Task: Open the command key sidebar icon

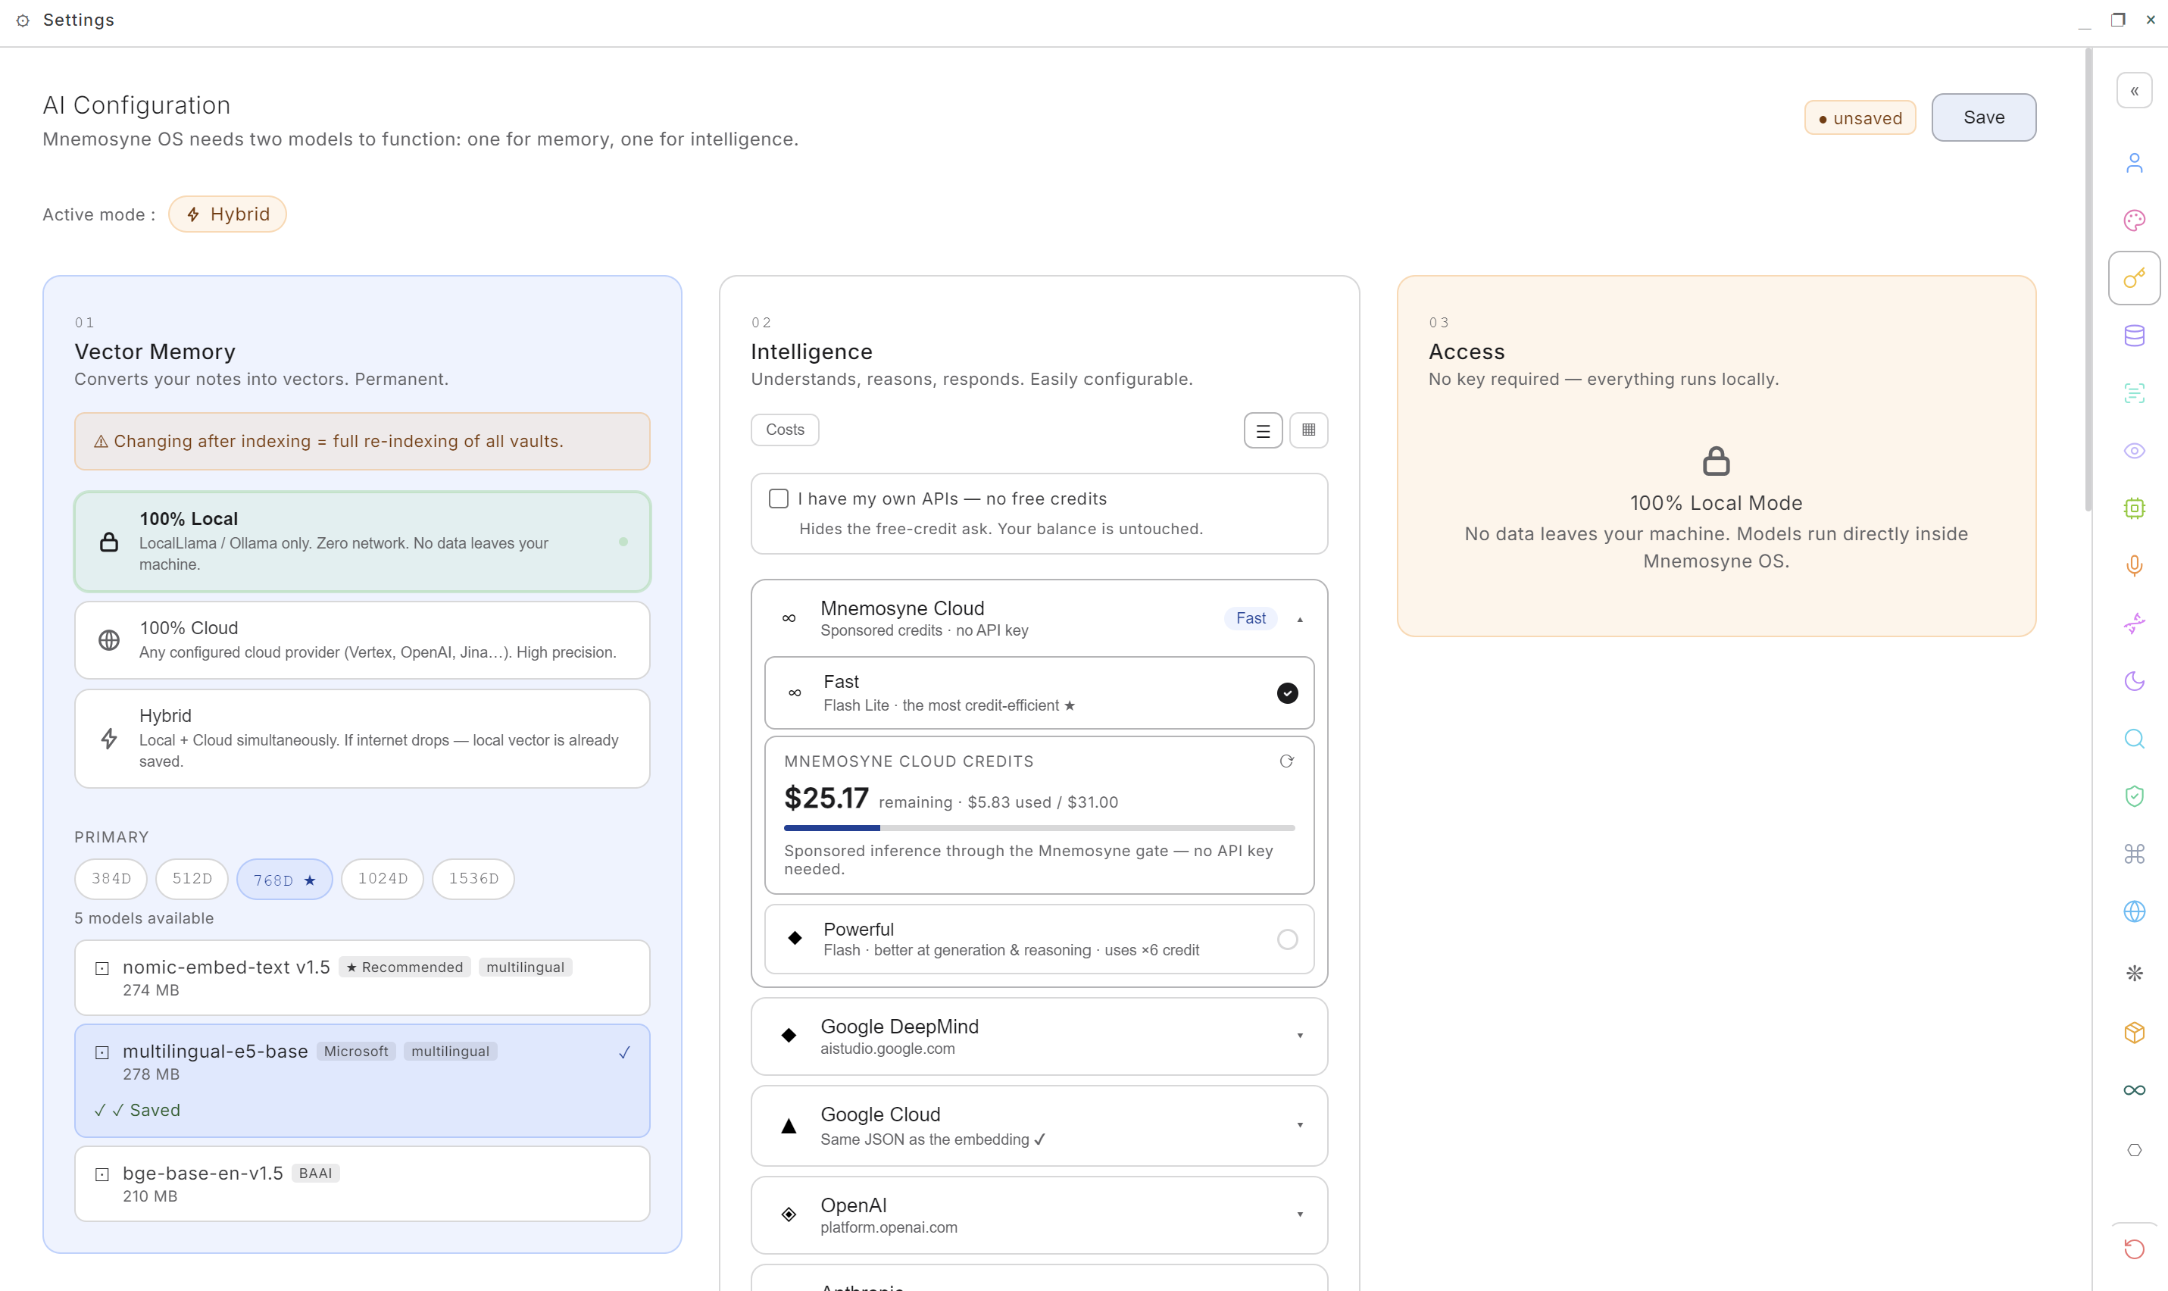Action: tap(2134, 853)
